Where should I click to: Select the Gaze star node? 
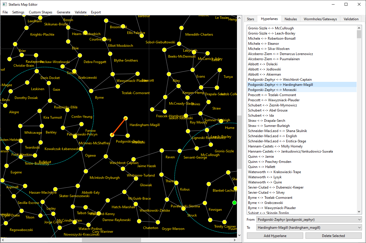(x=49, y=83)
